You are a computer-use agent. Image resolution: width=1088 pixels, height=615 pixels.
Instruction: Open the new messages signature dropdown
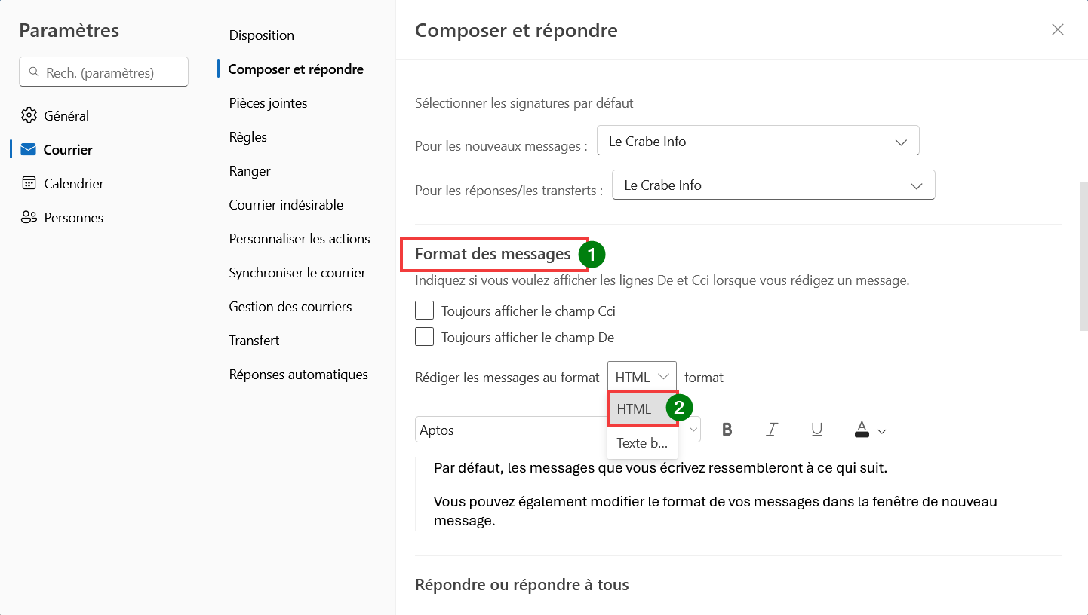point(758,141)
